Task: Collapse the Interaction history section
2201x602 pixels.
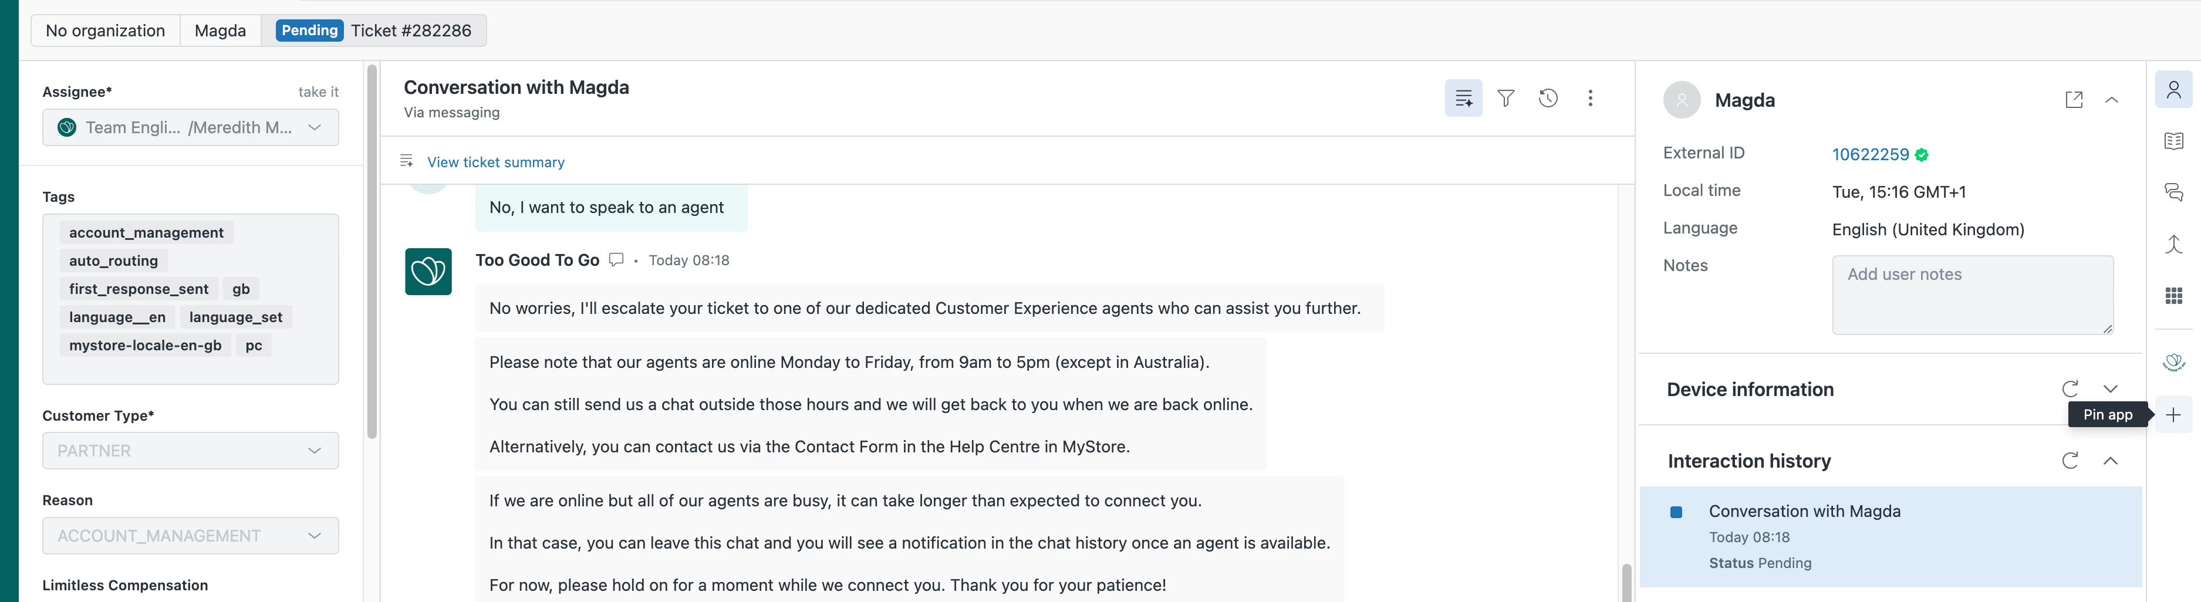Action: 2111,461
